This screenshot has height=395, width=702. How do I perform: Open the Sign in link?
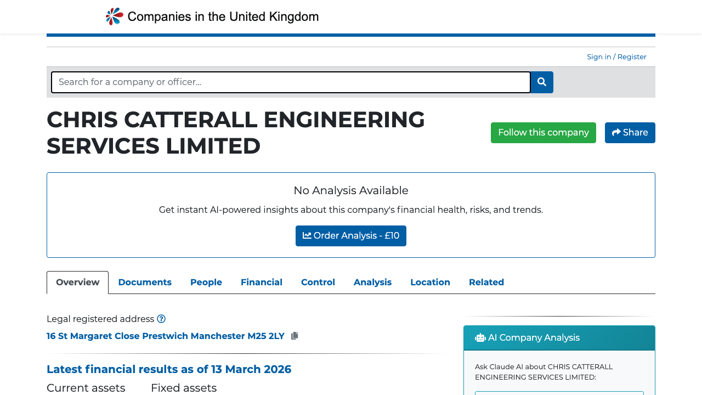pos(599,57)
